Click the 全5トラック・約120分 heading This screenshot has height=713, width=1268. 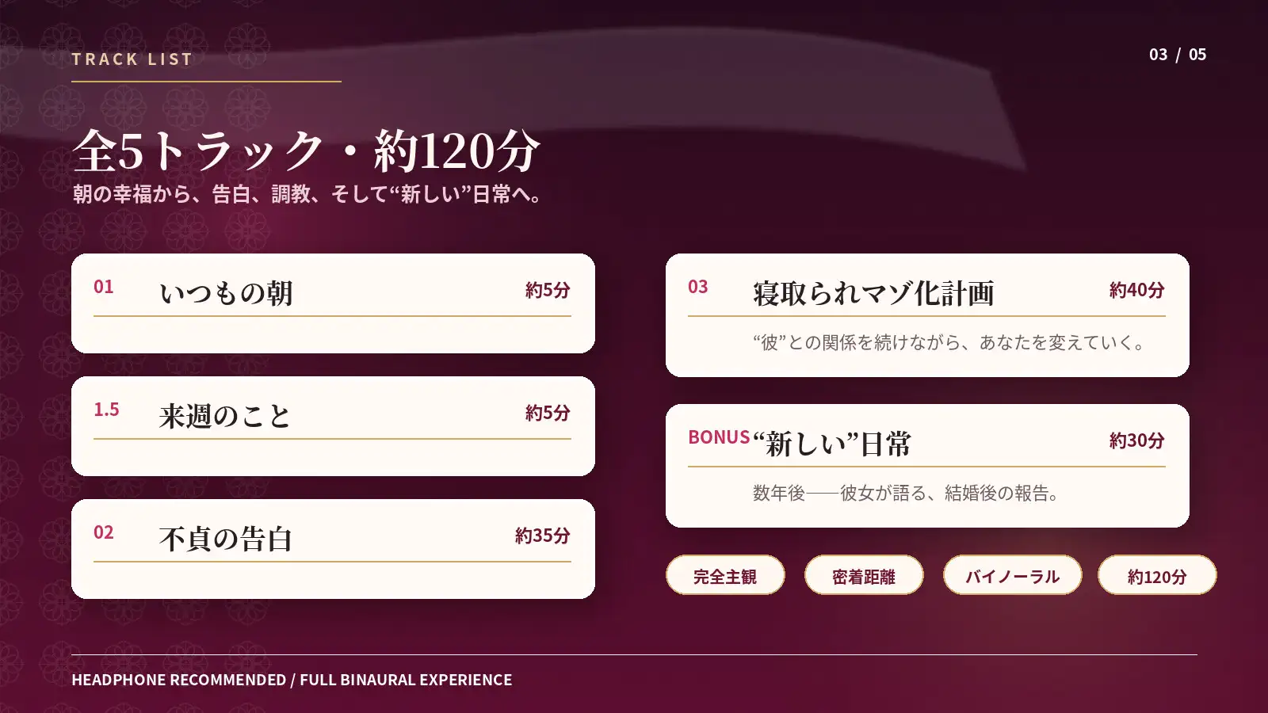pyautogui.click(x=306, y=151)
